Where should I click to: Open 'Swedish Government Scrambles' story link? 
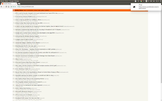(x=35, y=56)
